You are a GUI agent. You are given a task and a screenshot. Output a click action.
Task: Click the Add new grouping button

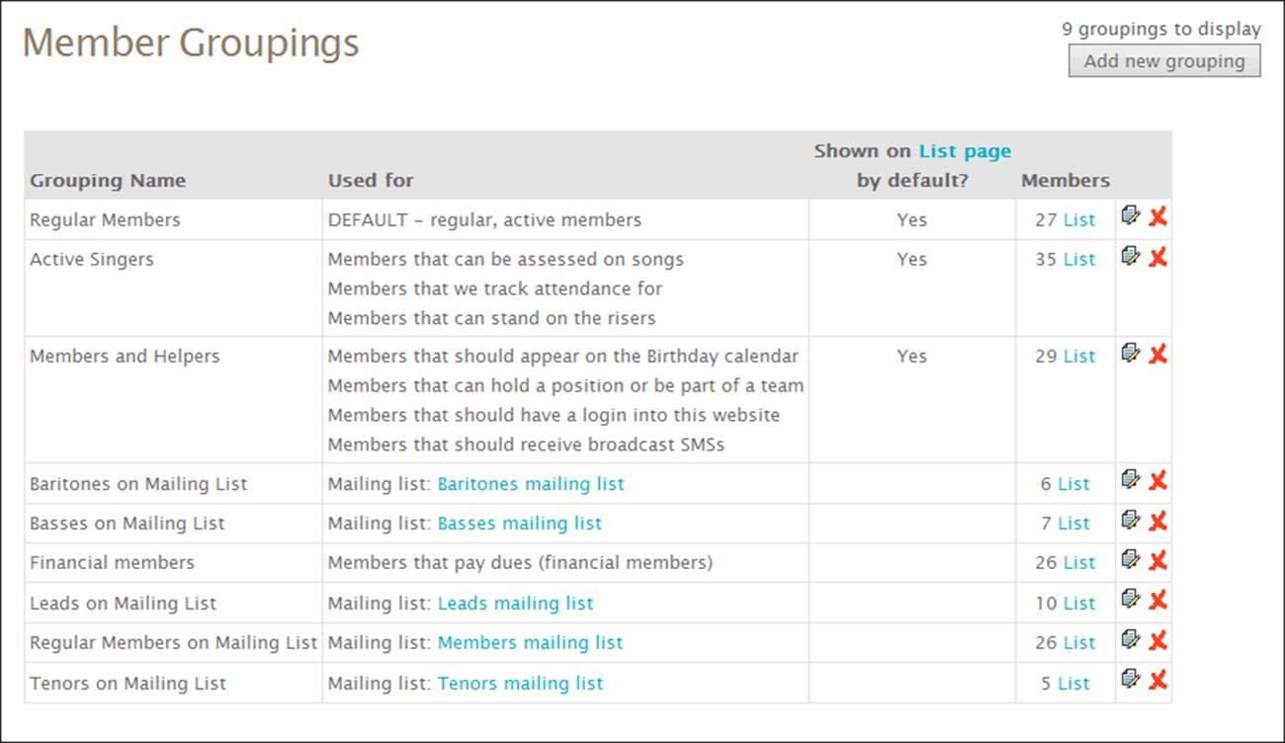tap(1164, 61)
